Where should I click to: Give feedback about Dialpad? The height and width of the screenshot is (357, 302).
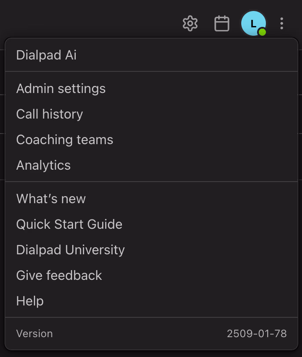click(x=59, y=275)
